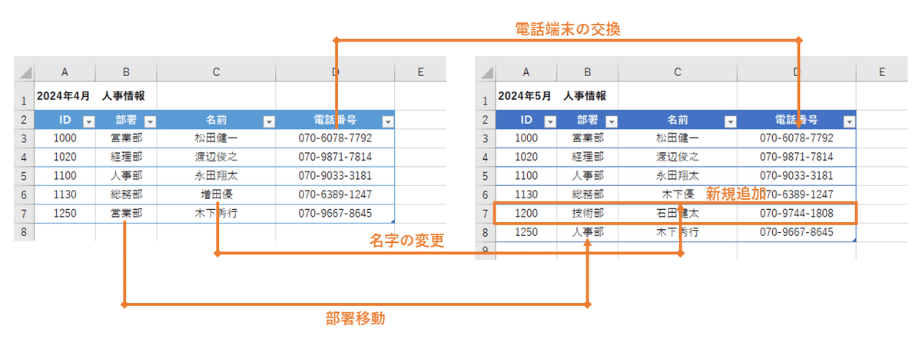Select 070-6078-7792 cell in April sheet

[335, 138]
